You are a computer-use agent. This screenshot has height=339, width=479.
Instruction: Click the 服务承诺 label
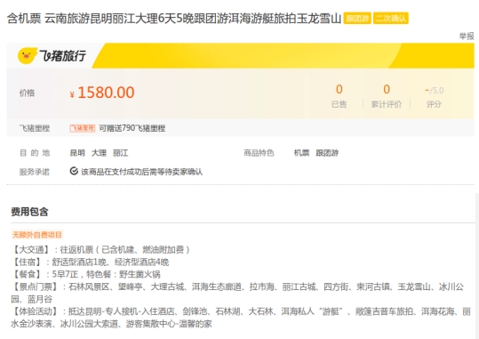tap(34, 172)
